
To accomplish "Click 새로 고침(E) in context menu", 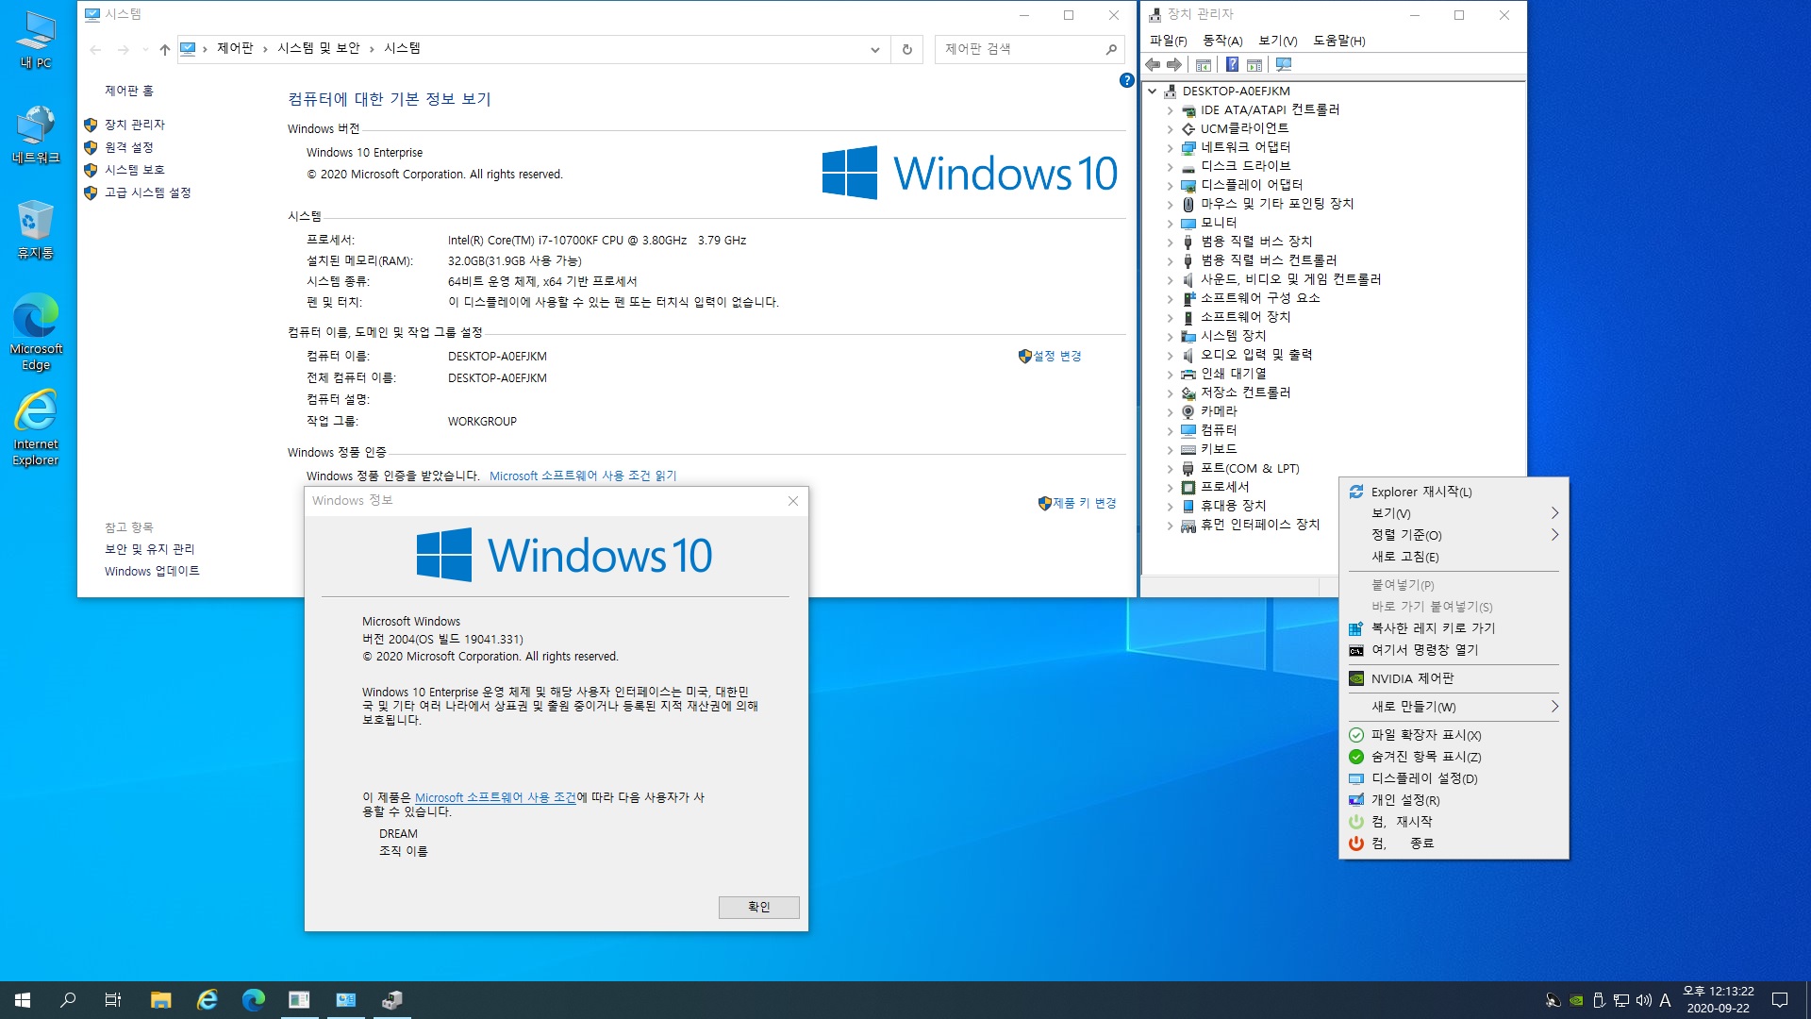I will point(1454,557).
